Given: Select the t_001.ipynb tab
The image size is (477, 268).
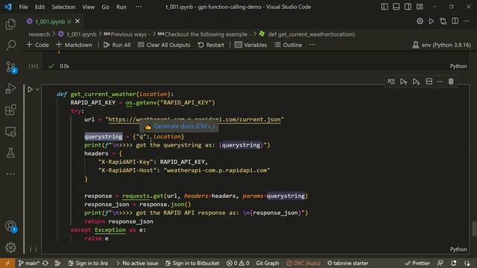Looking at the screenshot, I should coord(50,22).
